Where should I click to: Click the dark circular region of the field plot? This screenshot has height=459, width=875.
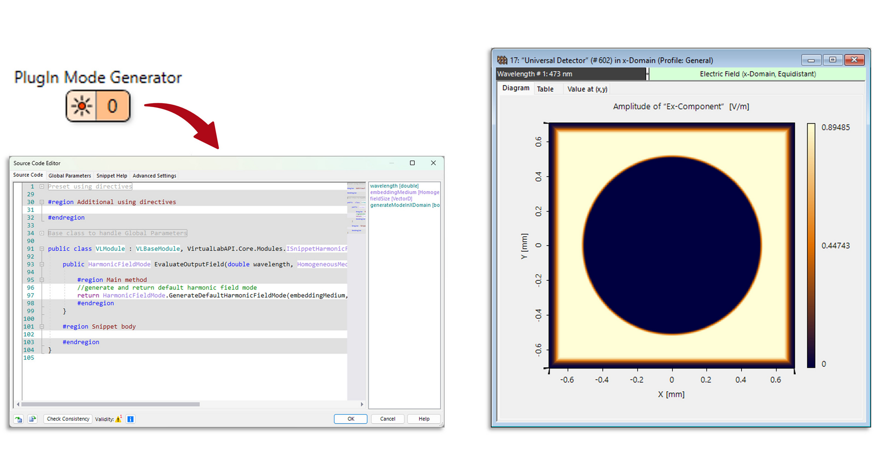click(672, 245)
